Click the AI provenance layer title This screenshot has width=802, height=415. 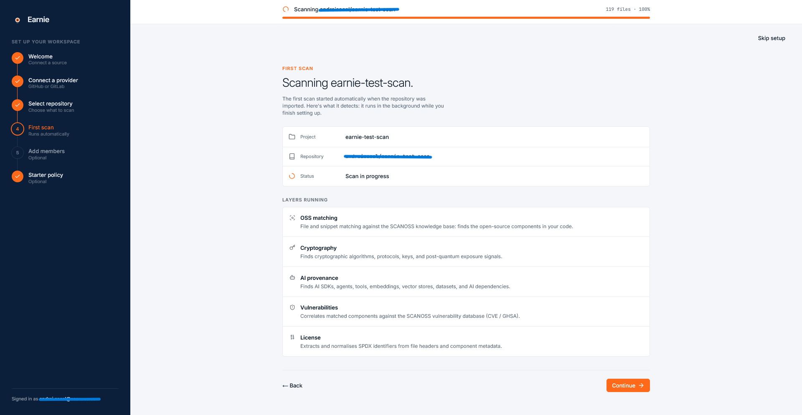319,278
